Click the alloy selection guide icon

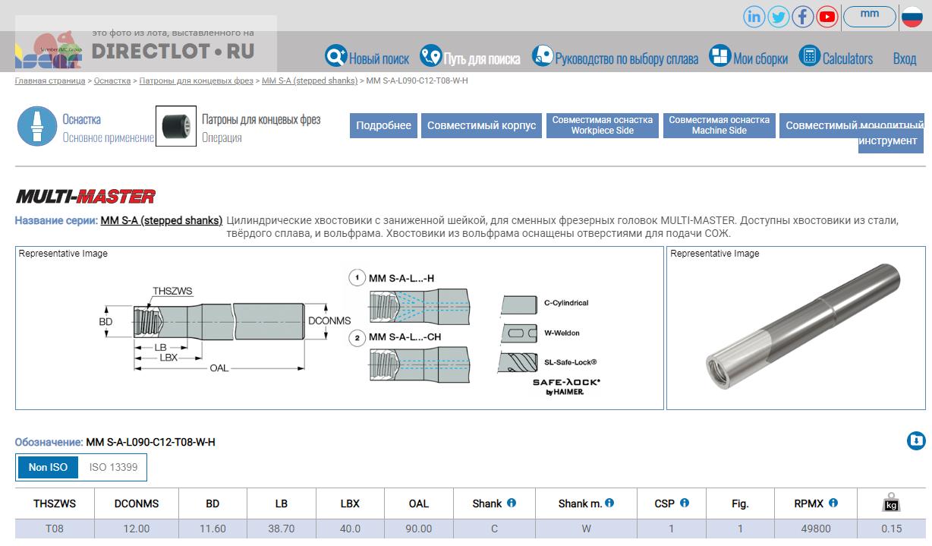point(542,55)
